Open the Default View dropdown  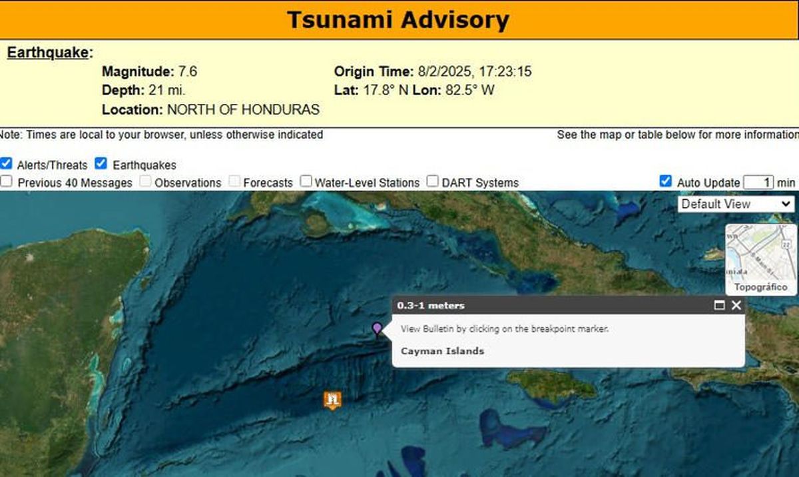click(736, 204)
